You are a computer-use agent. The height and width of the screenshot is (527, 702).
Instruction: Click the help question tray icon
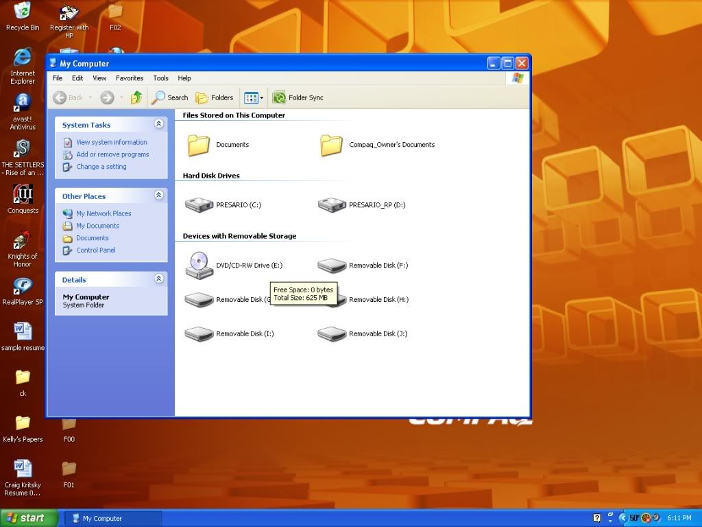pos(597,518)
